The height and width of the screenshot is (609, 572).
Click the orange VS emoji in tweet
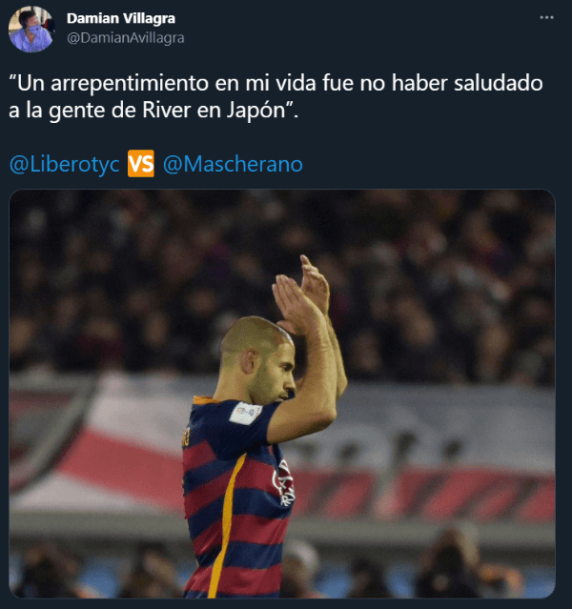(x=141, y=164)
